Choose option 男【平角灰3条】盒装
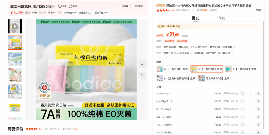The height and width of the screenshot is (135, 269). [214, 78]
